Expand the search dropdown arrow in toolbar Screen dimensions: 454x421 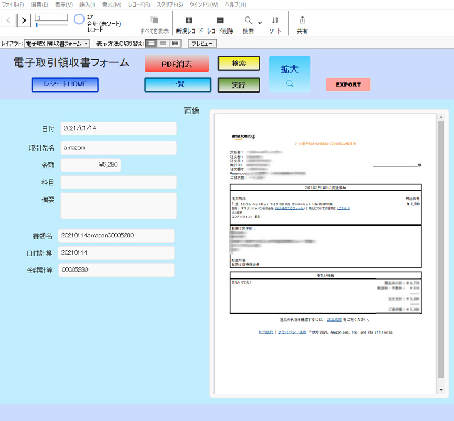pyautogui.click(x=260, y=23)
